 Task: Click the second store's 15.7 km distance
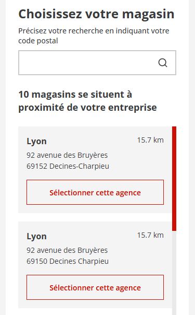(150, 235)
